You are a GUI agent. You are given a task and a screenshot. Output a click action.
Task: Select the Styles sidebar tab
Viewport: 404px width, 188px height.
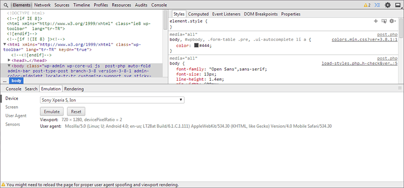(179, 14)
